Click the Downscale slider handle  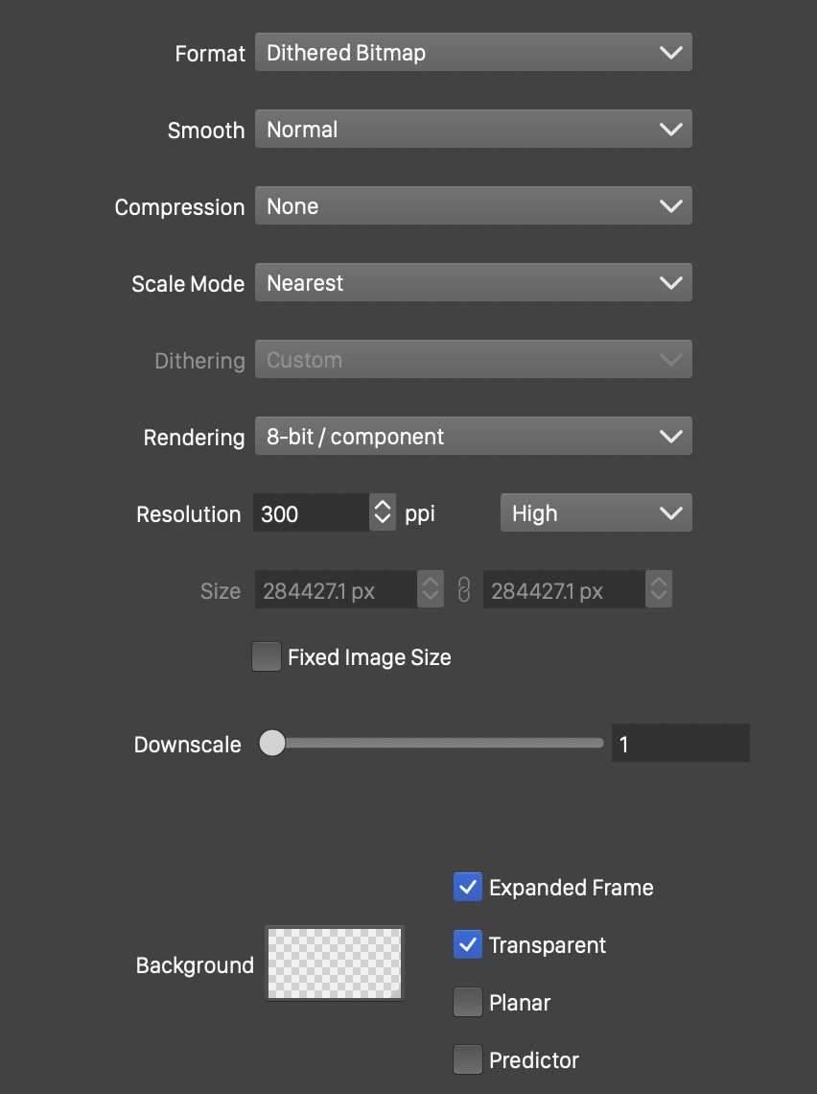pos(273,744)
